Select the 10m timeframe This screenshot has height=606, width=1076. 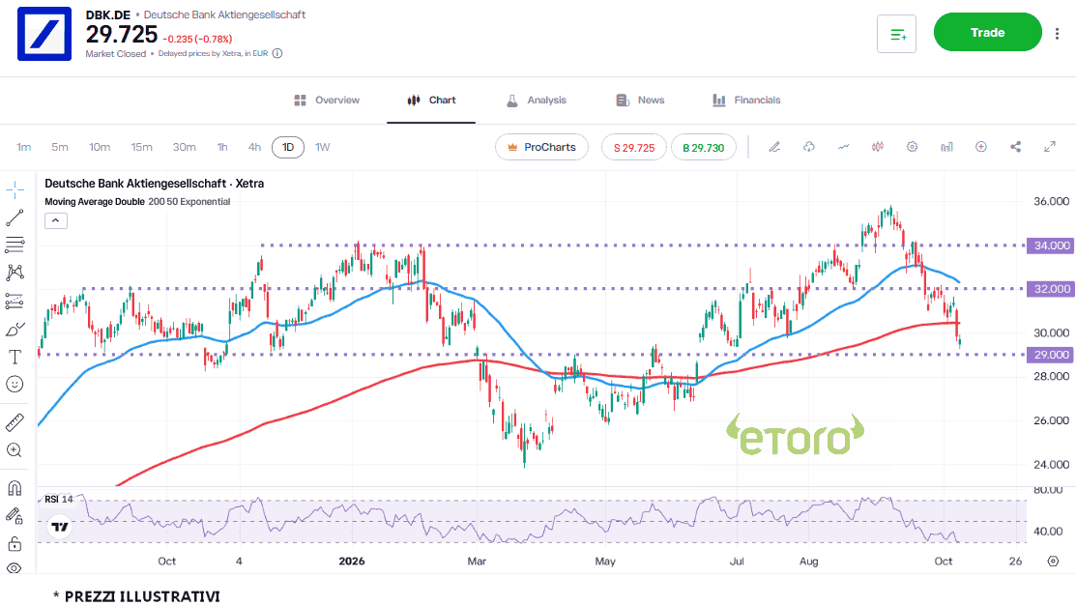pyautogui.click(x=100, y=147)
